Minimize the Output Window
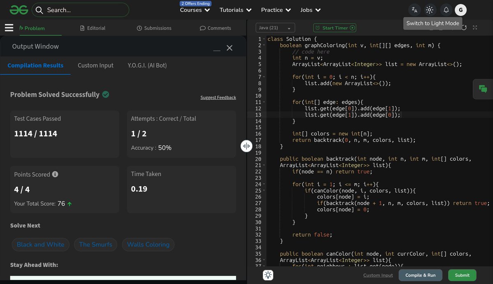This screenshot has height=284, width=493. [217, 50]
